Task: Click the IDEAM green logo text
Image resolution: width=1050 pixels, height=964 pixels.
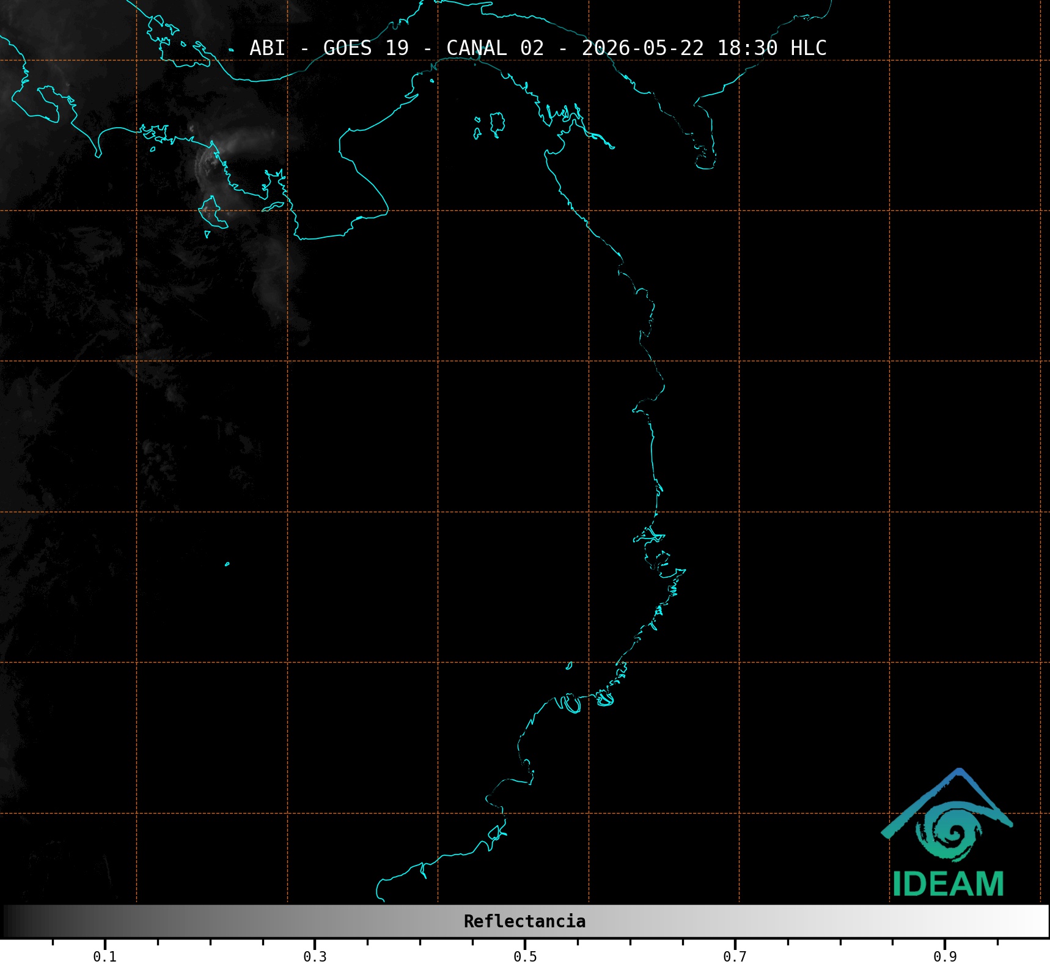Action: [948, 884]
